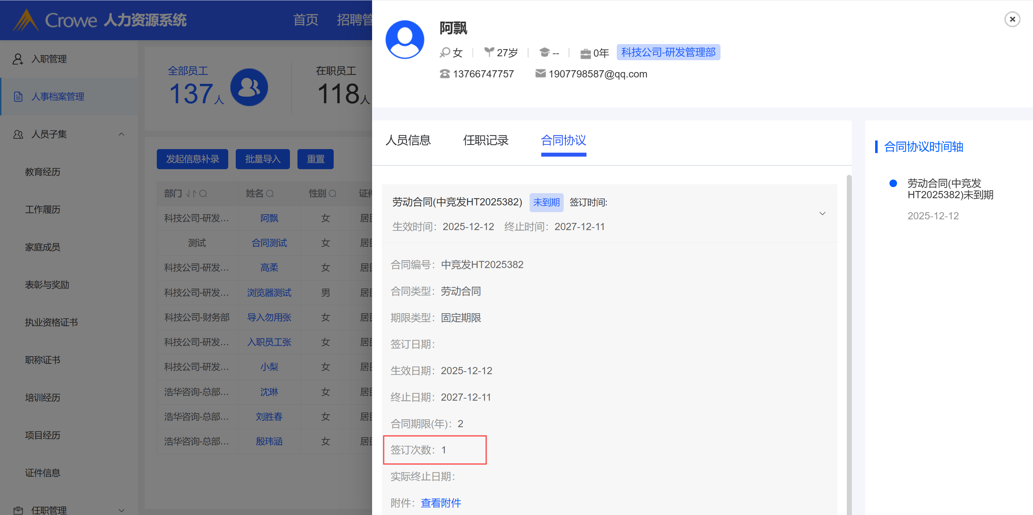
Task: Close the employee detail drawer
Action: [x=1012, y=19]
